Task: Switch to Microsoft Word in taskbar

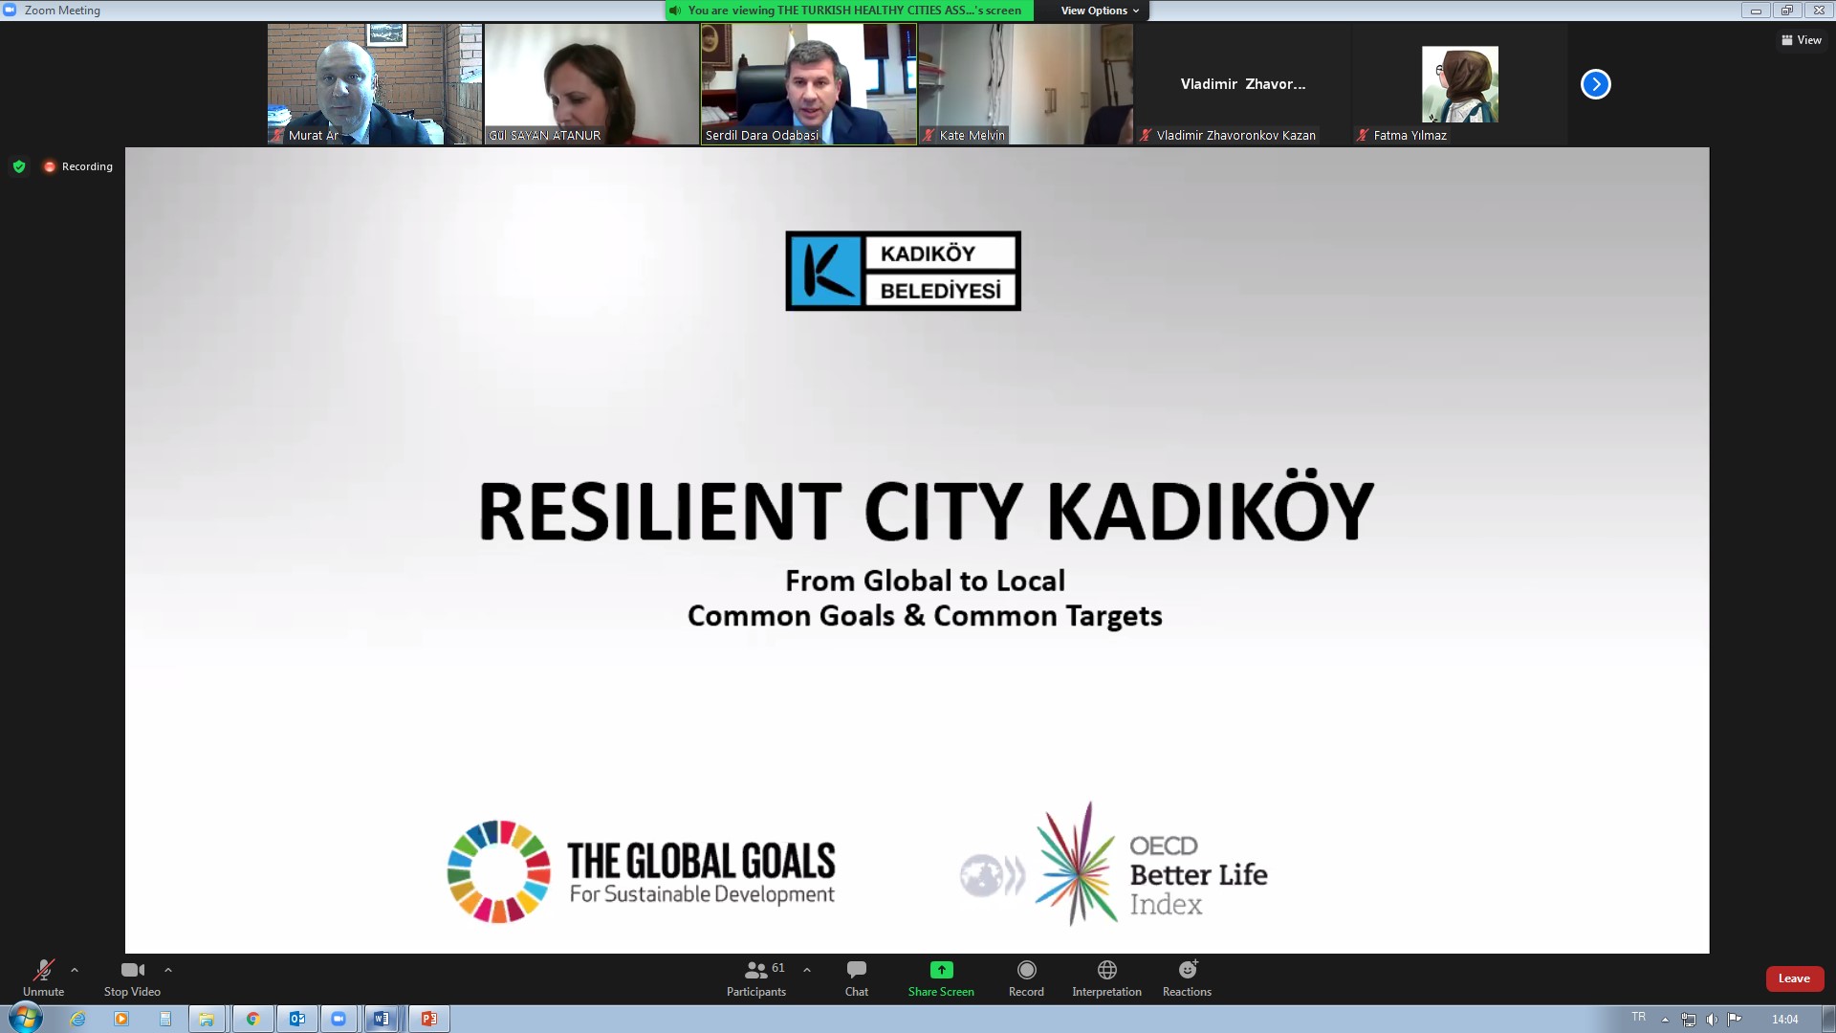Action: point(382,1019)
